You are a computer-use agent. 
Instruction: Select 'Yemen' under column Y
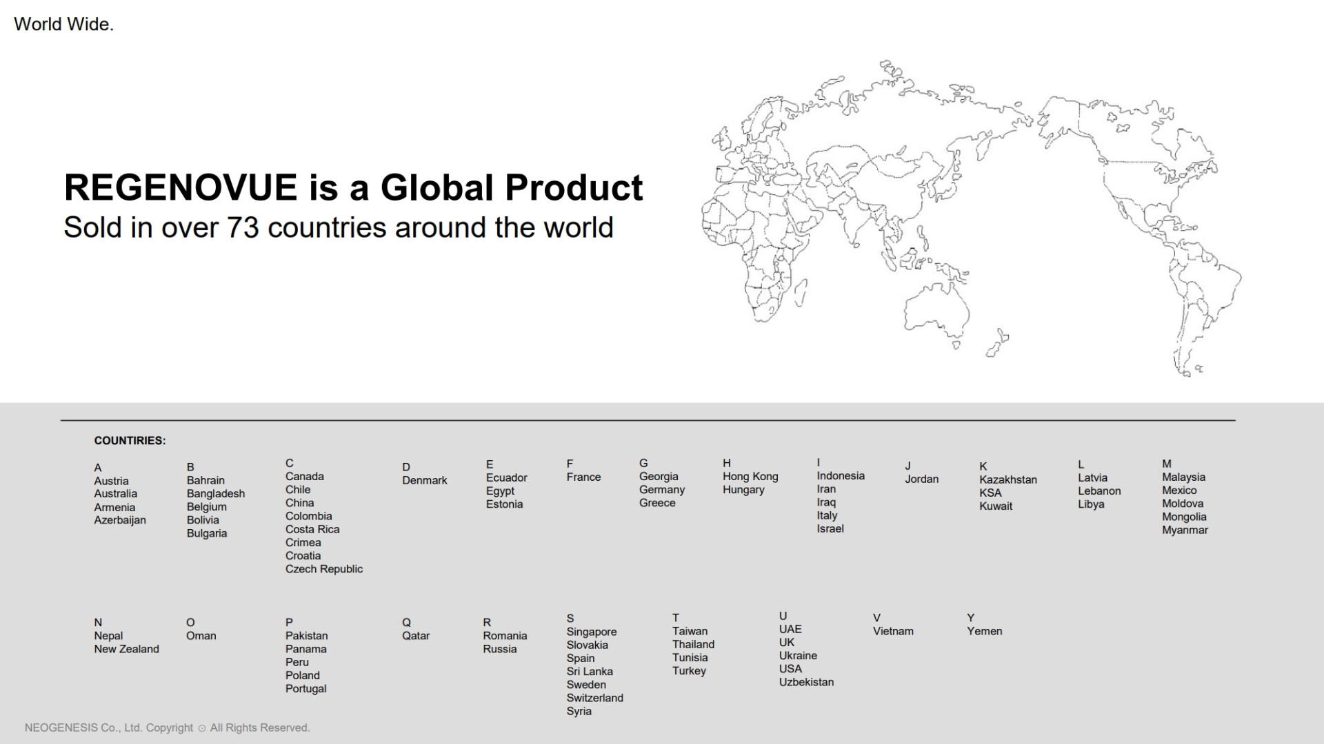pyautogui.click(x=985, y=631)
